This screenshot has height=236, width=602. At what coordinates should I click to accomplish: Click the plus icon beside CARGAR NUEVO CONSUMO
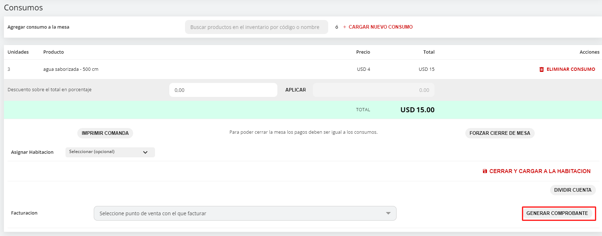(344, 27)
